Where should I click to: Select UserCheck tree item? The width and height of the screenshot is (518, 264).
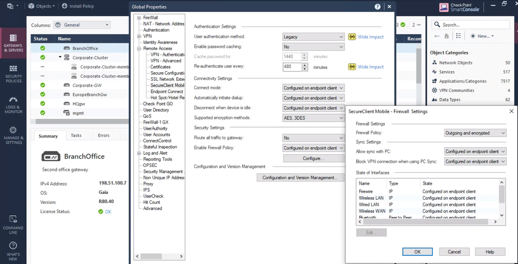point(153,196)
